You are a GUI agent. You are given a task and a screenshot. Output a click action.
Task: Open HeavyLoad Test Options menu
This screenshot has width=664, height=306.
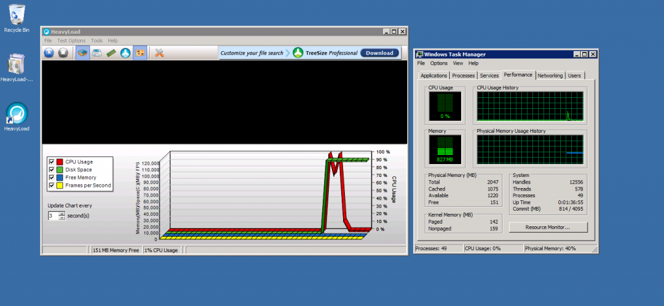tap(71, 41)
